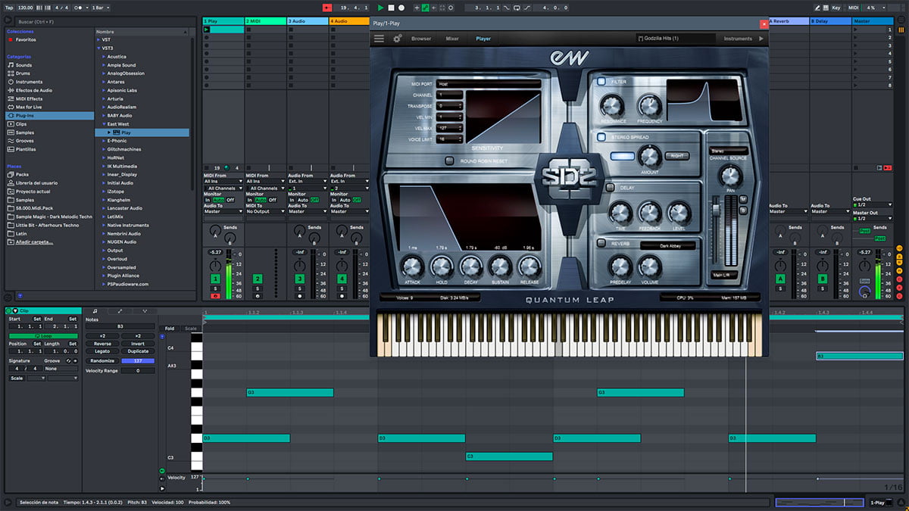This screenshot has height=511, width=909.
Task: Click the arrangement record button
Action: pos(401,8)
